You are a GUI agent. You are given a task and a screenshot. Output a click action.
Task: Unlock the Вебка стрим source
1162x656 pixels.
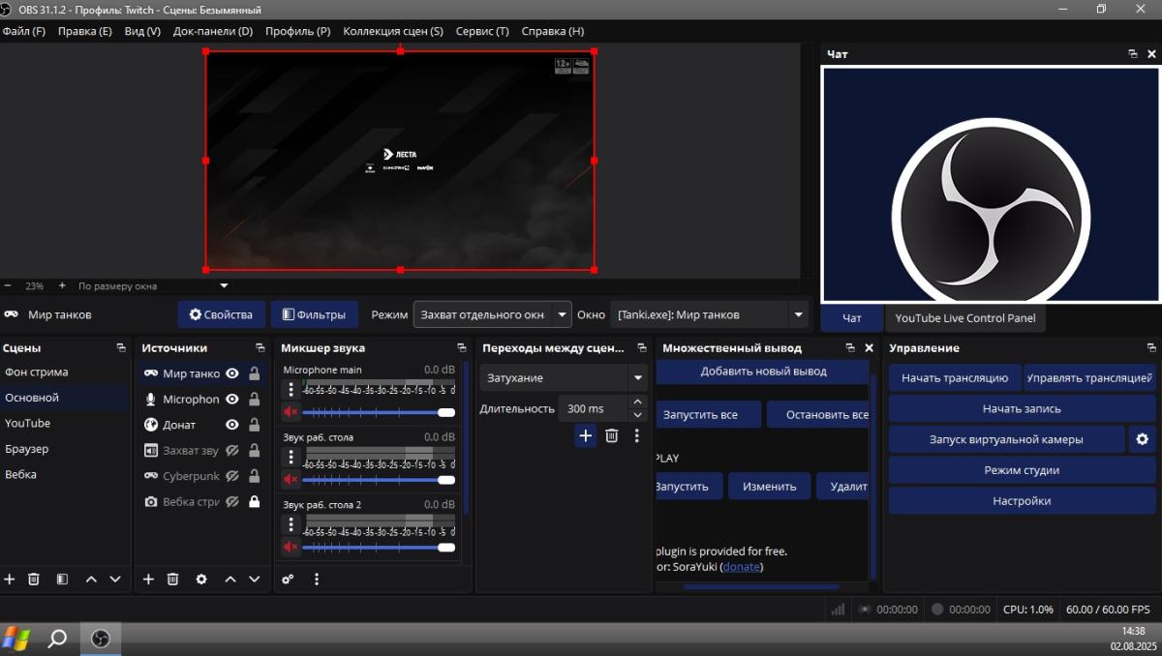(255, 501)
